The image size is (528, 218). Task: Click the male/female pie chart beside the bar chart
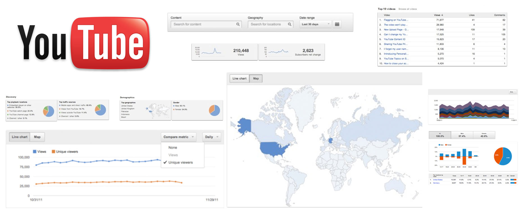tap(503, 156)
